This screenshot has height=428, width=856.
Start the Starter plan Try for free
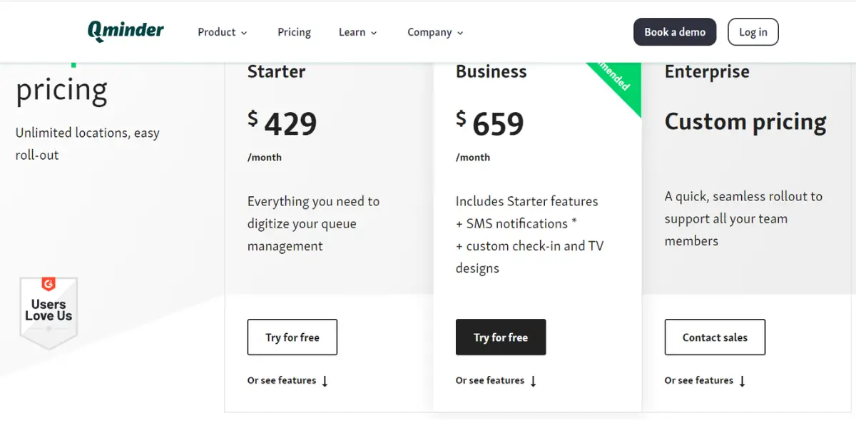292,337
